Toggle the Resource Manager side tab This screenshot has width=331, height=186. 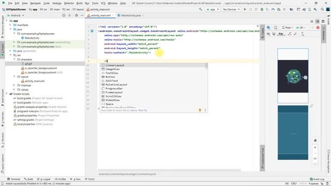[3, 26]
